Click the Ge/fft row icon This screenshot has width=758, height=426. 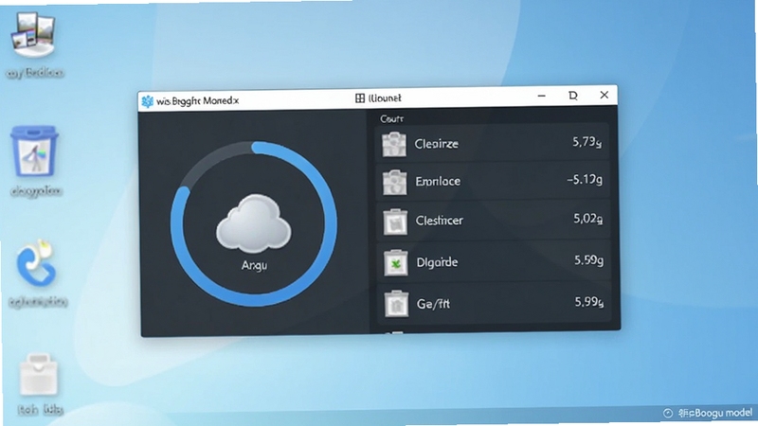click(396, 304)
